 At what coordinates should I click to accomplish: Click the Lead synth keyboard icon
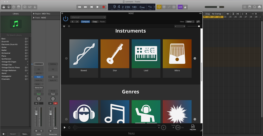pos(146,54)
